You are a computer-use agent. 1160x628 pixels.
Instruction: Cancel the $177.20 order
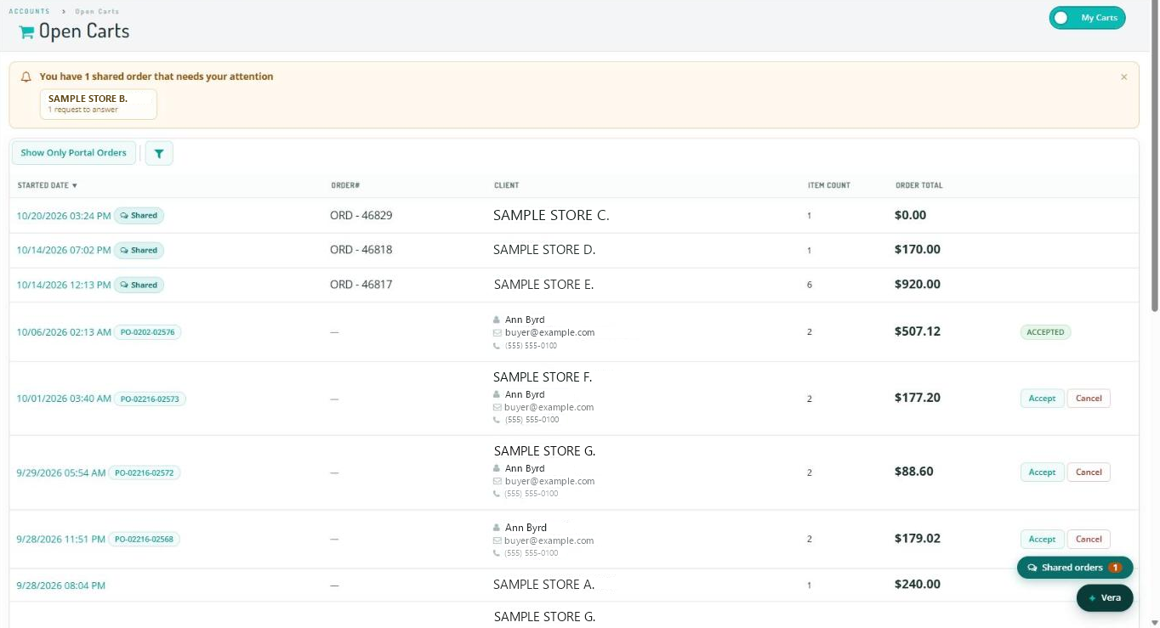point(1089,399)
